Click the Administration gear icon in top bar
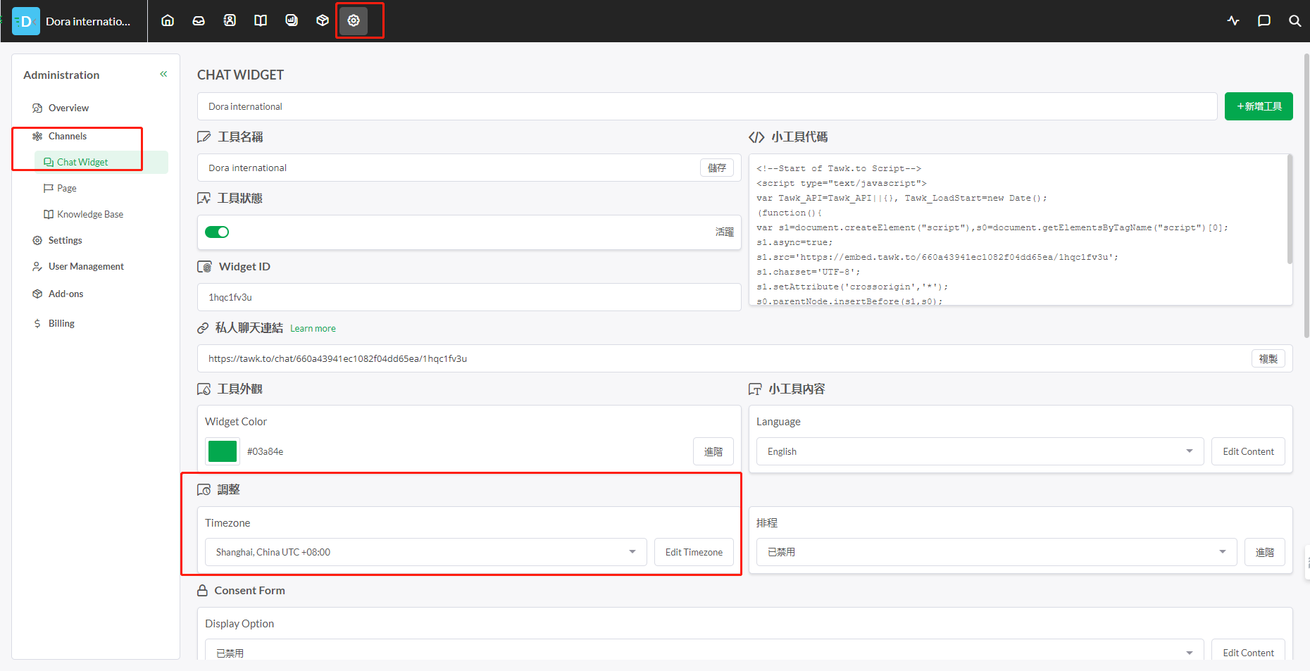Screen dimensions: 1310x671 (354, 20)
